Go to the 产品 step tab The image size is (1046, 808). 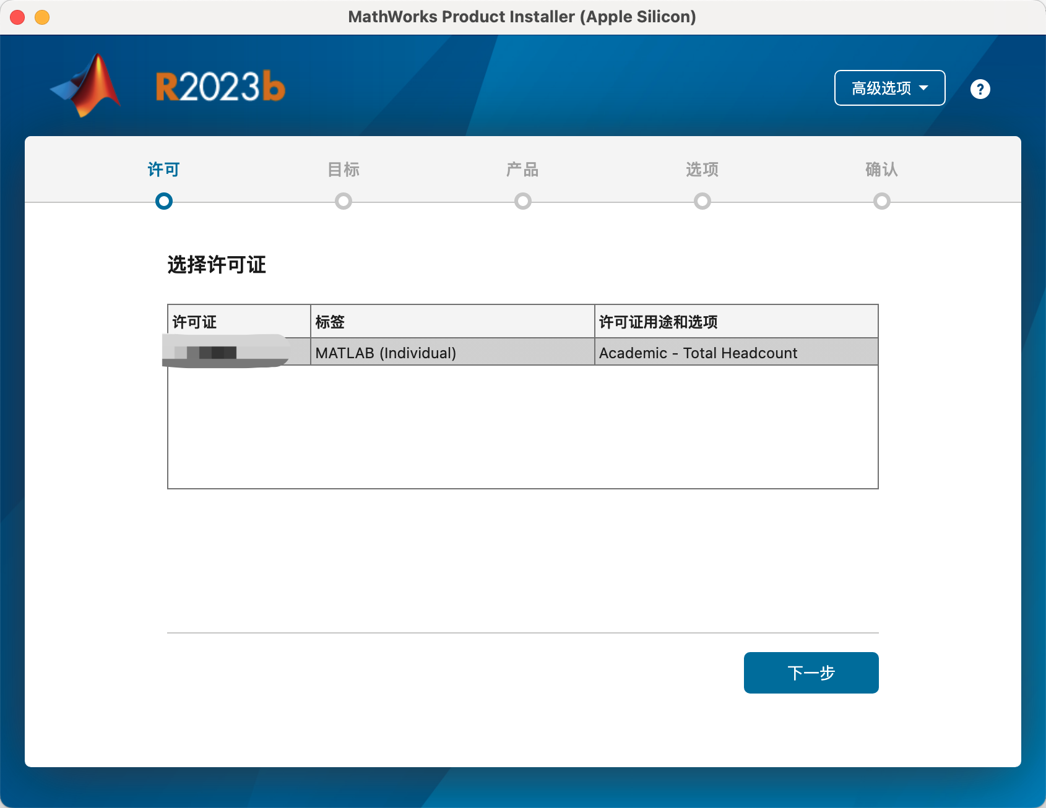click(522, 170)
